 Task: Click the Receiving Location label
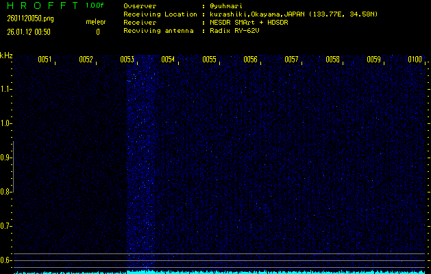click(x=160, y=14)
